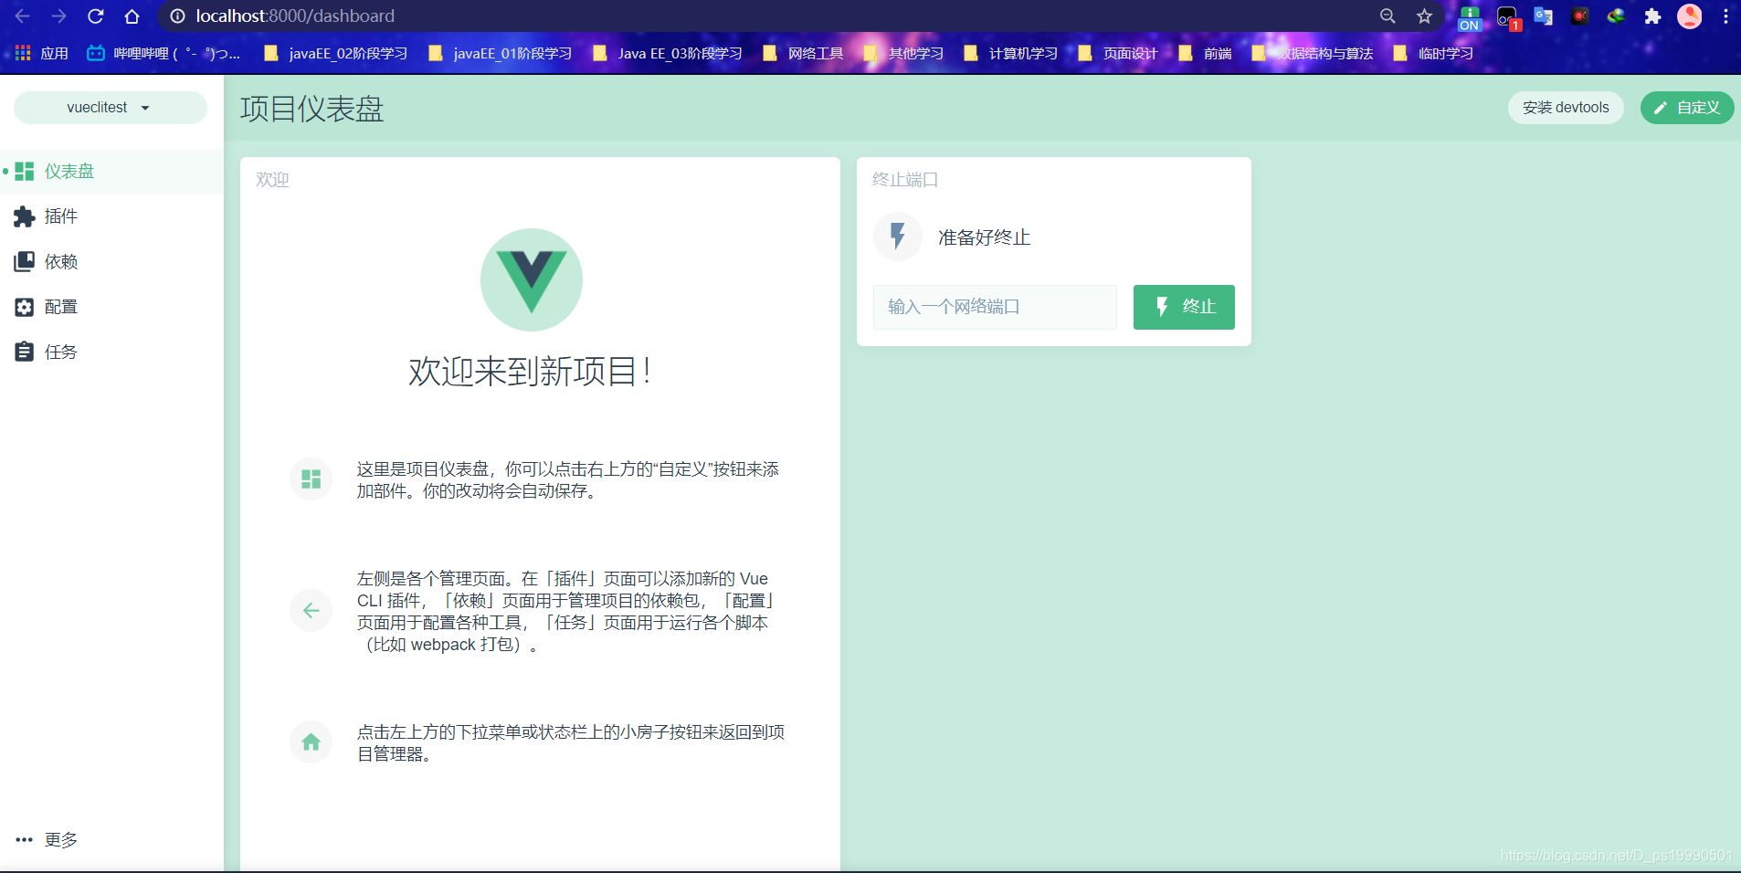The image size is (1741, 873).
Task: Open the 任务 tasks page
Action: click(x=111, y=352)
